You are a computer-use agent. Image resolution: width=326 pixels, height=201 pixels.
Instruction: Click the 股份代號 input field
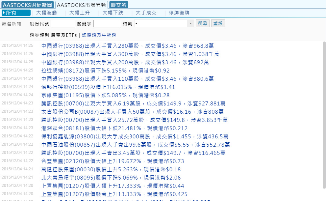(63, 23)
